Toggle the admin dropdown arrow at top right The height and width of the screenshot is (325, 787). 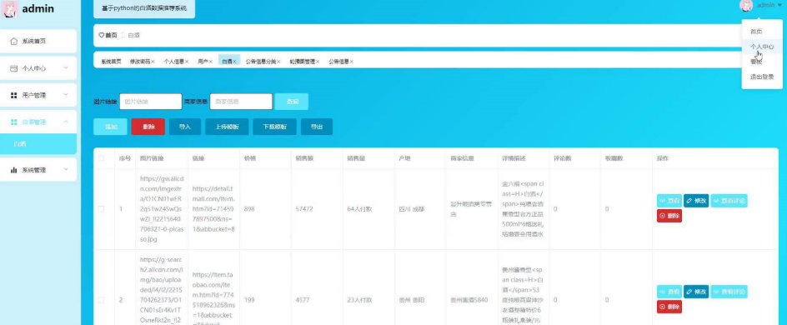(779, 5)
